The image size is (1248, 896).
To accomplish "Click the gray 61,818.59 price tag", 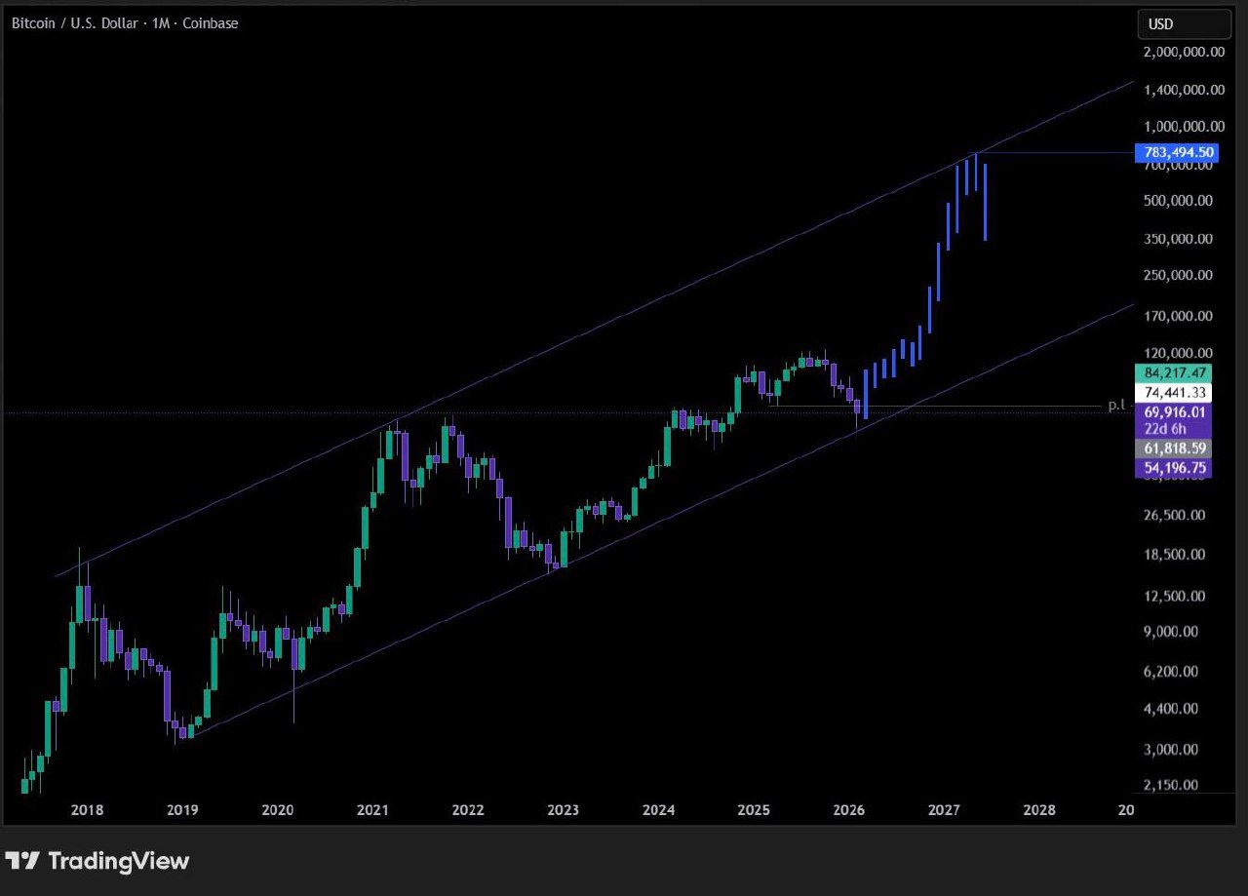I will click(1176, 448).
